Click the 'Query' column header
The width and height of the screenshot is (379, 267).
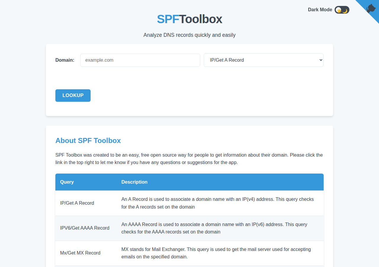[x=67, y=182]
